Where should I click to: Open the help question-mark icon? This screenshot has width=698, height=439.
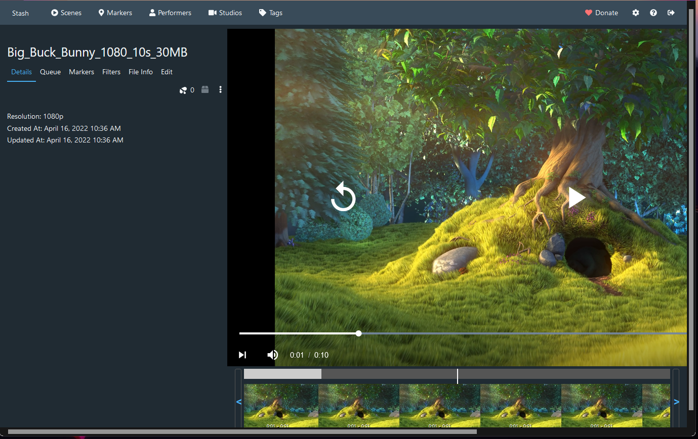point(653,13)
